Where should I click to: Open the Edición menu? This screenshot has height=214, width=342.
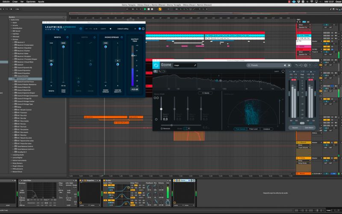click(6, 2)
